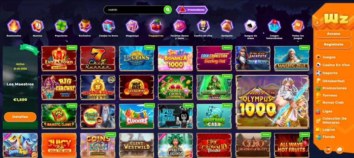Click into the roulette search field
The width and height of the screenshot is (354, 158).
pos(134,10)
